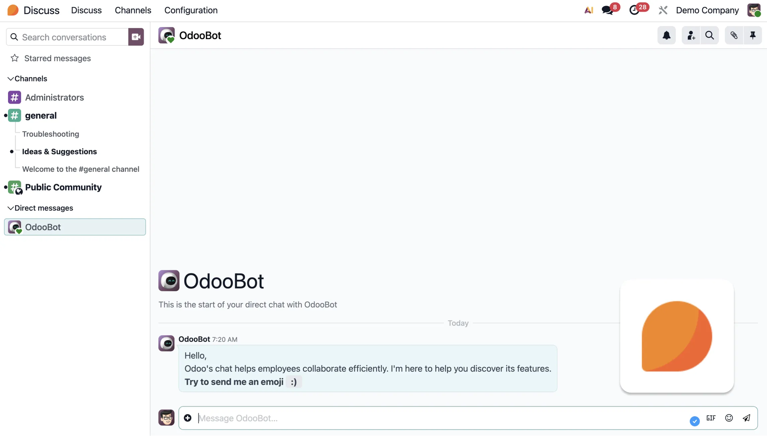Click the Discuss app title text
This screenshot has height=436, width=767.
pyautogui.click(x=42, y=10)
